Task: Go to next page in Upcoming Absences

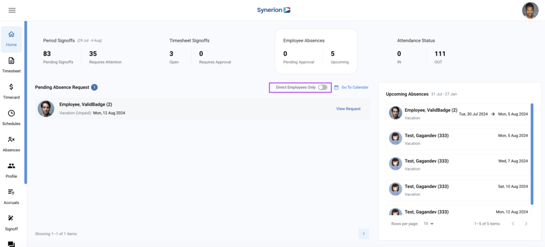Action: pos(526,224)
